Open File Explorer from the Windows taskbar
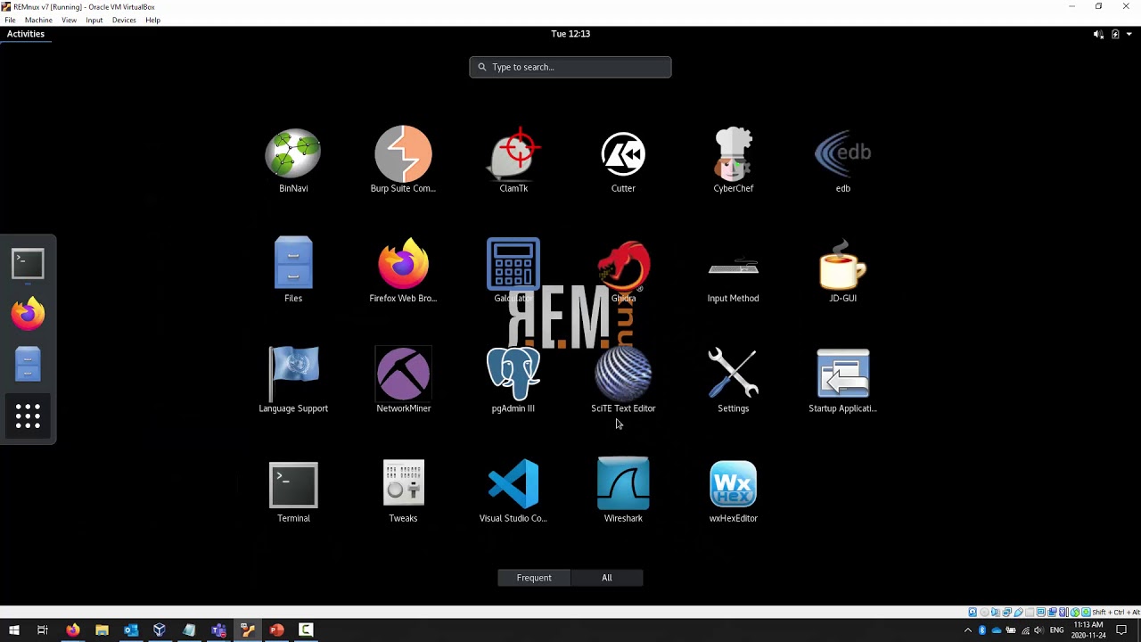1141x642 pixels. (x=102, y=630)
